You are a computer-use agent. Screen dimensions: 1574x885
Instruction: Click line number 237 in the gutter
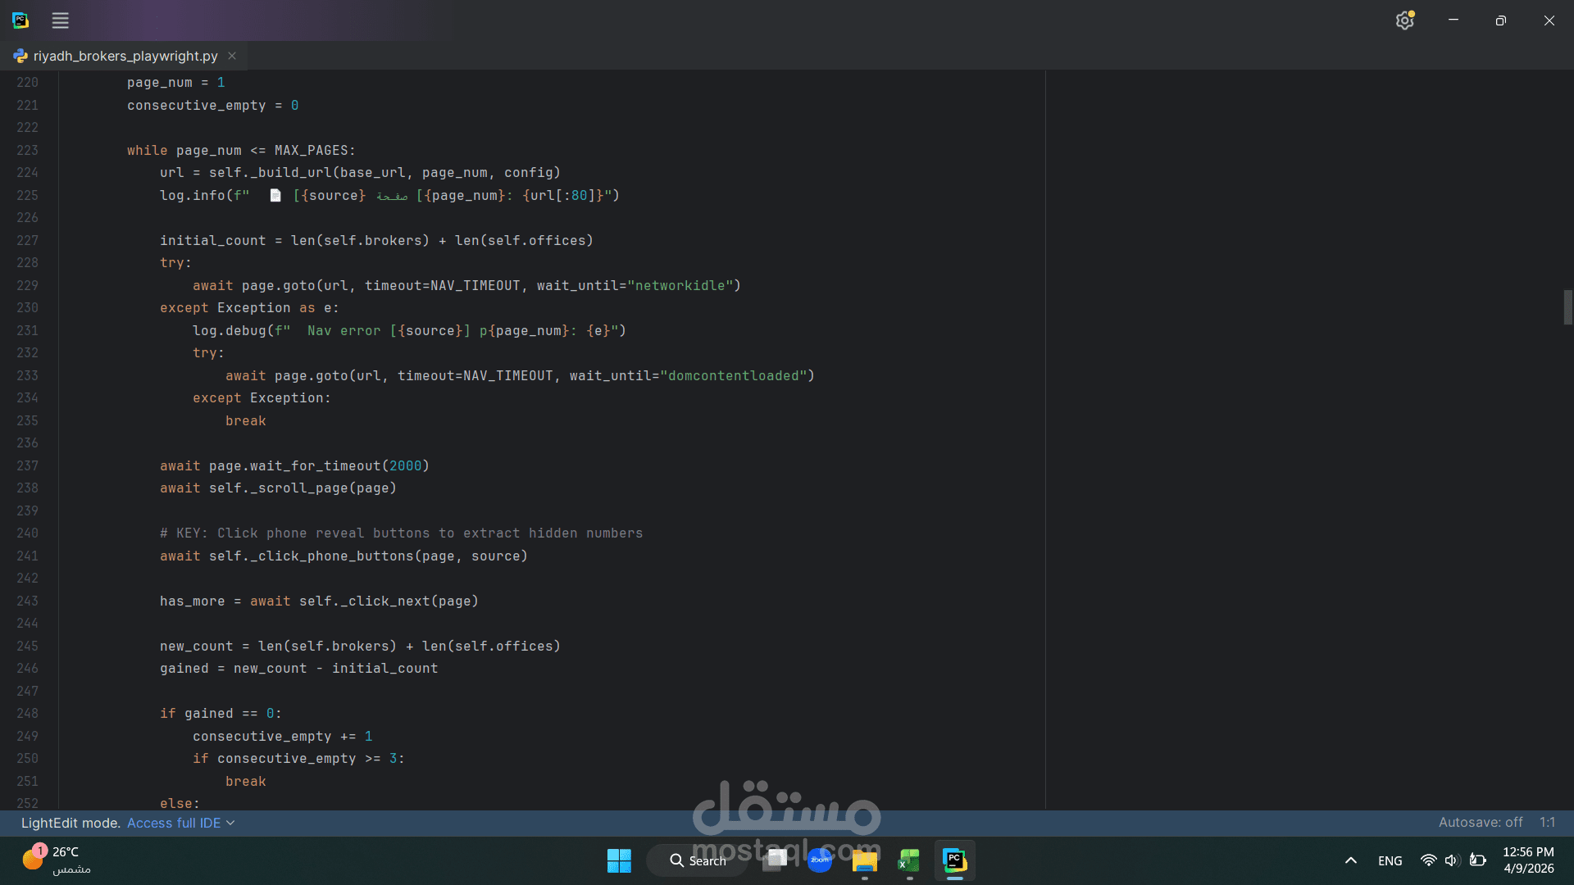pos(27,465)
